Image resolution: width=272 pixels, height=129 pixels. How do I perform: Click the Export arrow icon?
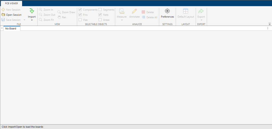[x=201, y=11]
